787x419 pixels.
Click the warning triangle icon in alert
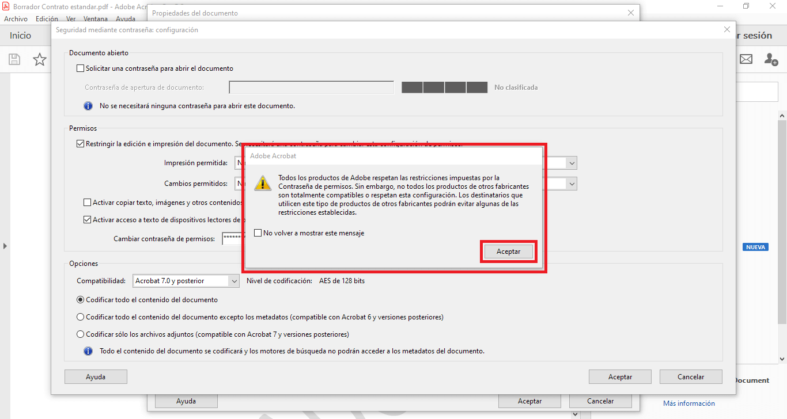tap(263, 183)
